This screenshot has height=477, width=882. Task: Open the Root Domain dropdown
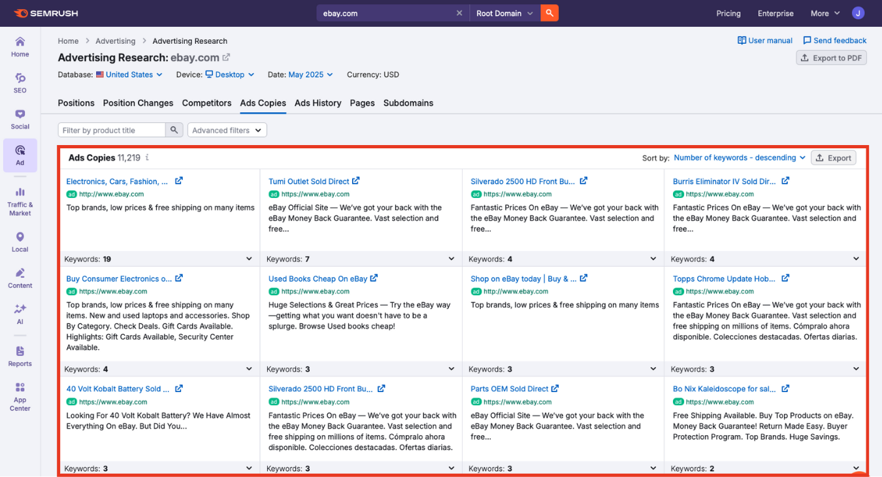(504, 13)
